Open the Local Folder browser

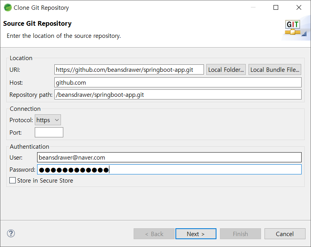226,69
